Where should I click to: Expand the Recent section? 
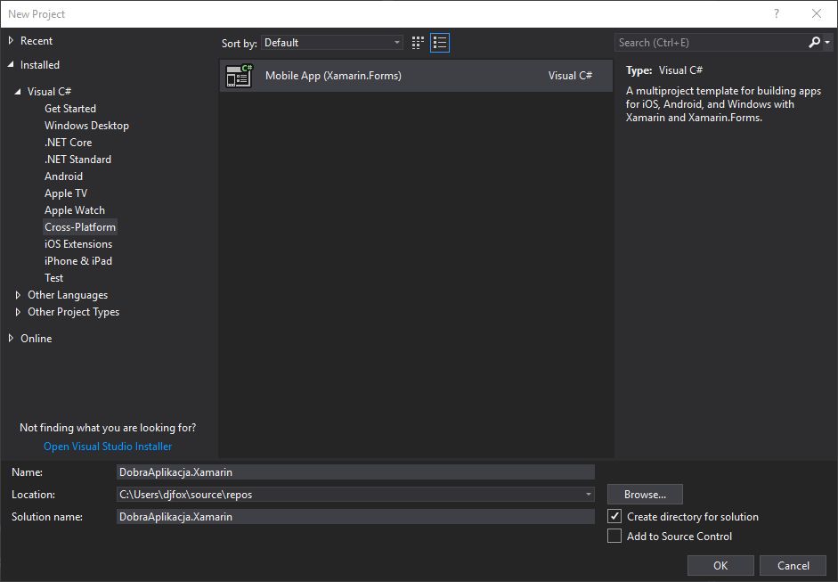[12, 41]
